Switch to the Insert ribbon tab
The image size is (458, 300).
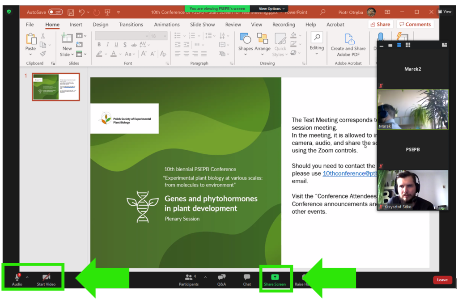coord(76,25)
